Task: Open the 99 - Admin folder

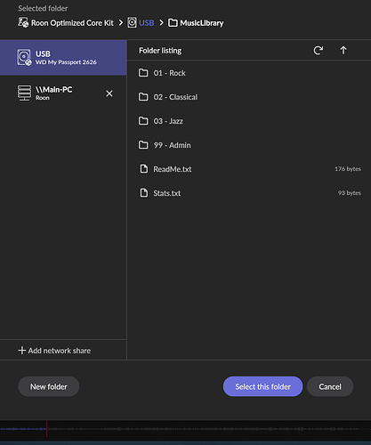Action: (x=249, y=145)
